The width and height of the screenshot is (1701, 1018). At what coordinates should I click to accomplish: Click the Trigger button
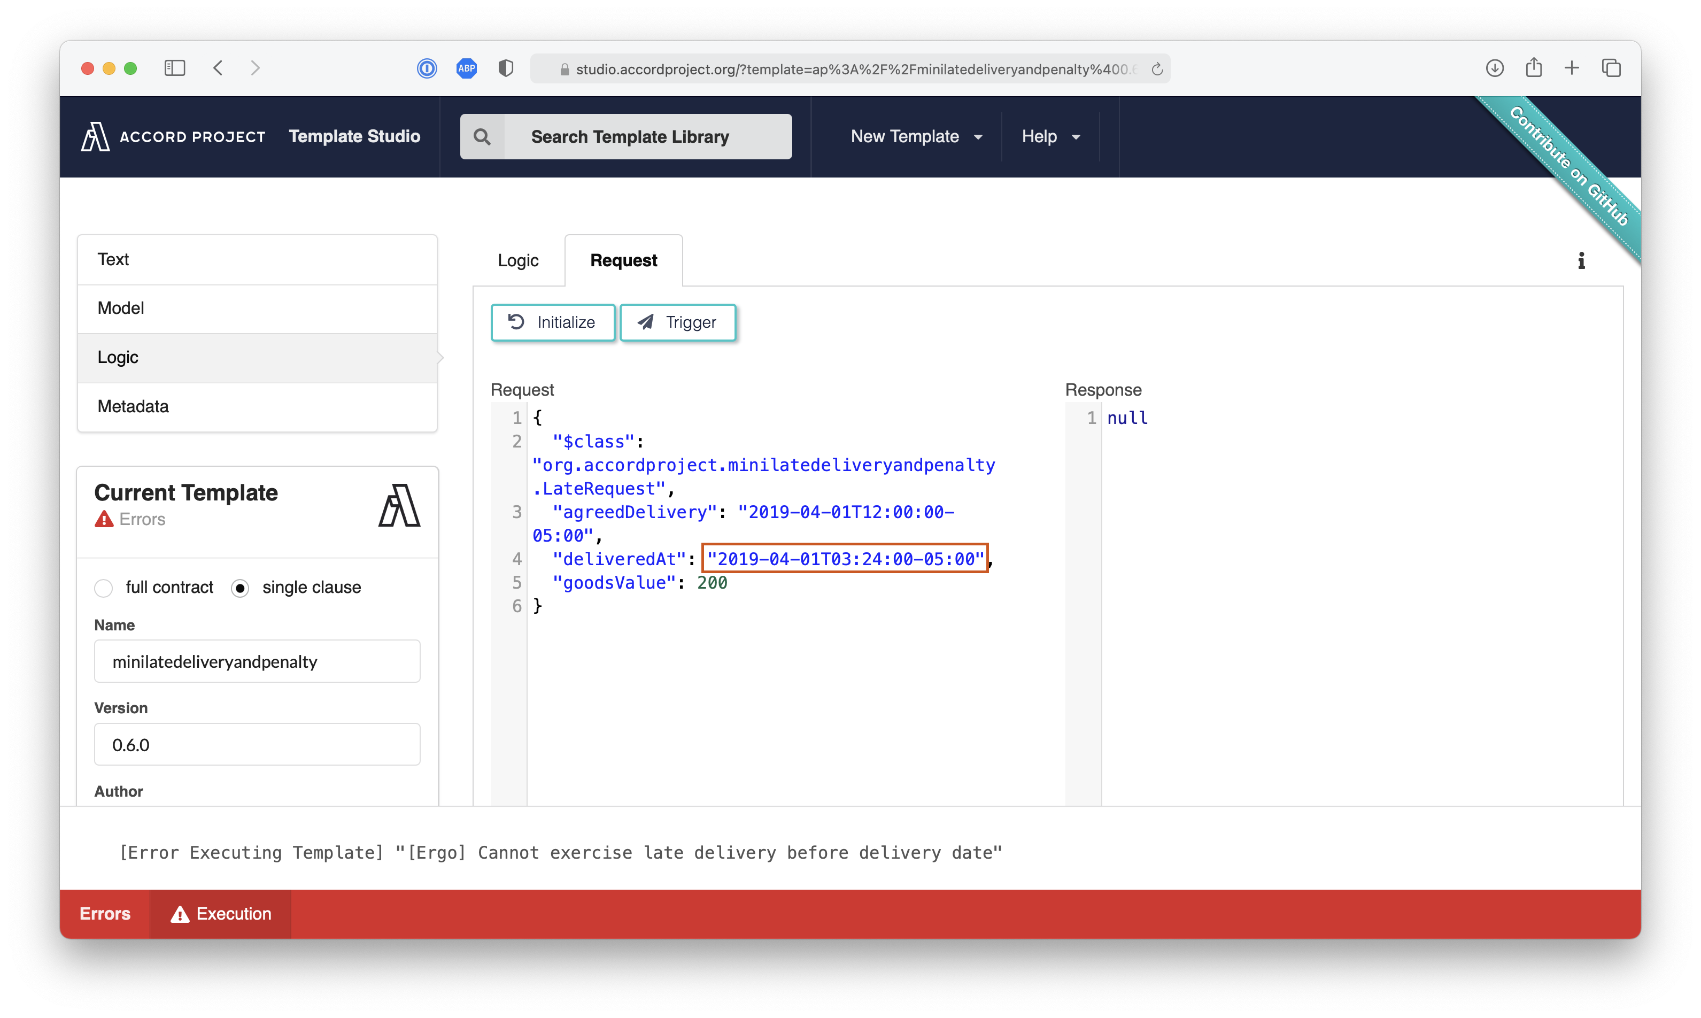coord(677,322)
